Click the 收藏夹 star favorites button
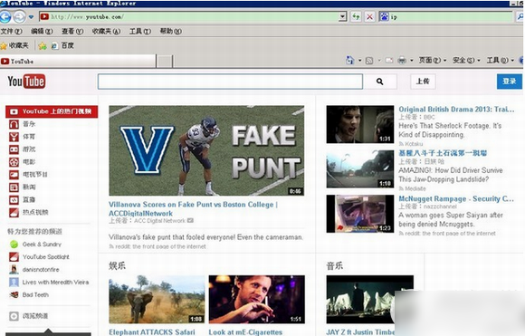The width and height of the screenshot is (525, 336). [14, 45]
